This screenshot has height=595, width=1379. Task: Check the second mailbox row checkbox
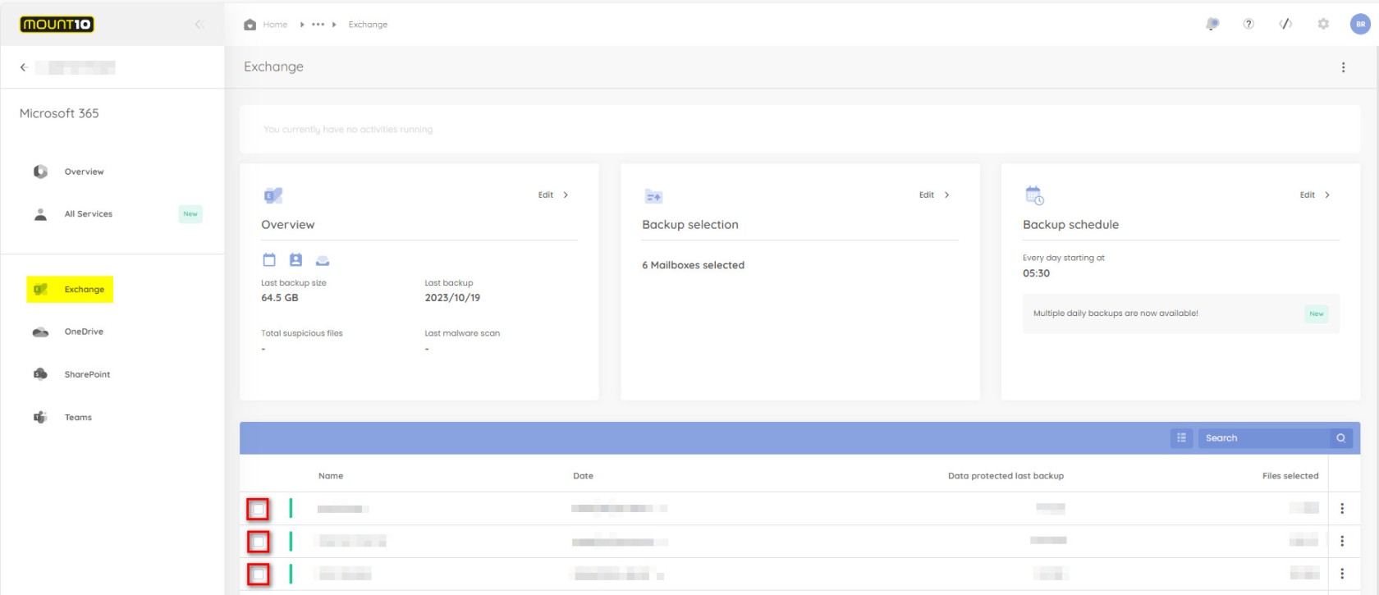pyautogui.click(x=259, y=542)
